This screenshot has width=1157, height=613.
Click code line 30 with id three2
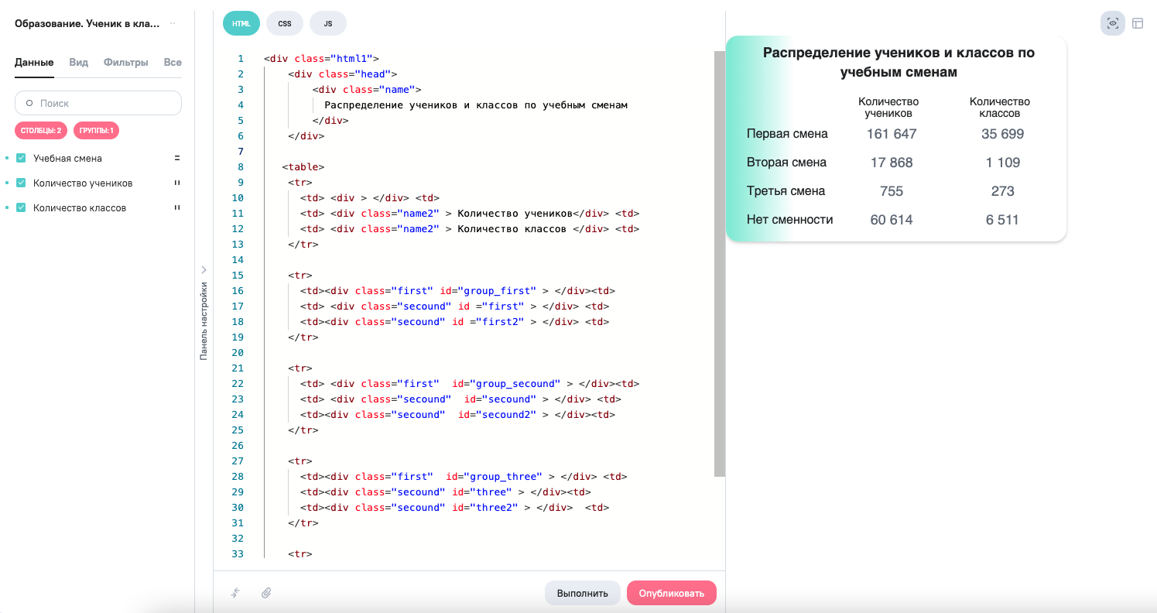(454, 508)
